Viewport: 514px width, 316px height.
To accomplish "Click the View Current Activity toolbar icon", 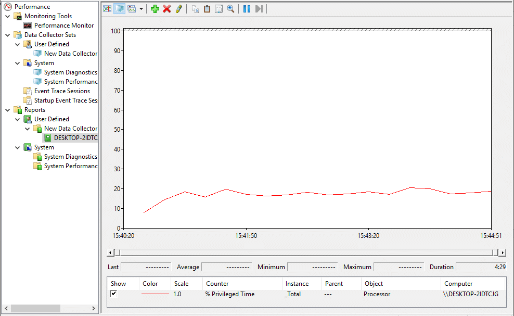I will 107,9.
